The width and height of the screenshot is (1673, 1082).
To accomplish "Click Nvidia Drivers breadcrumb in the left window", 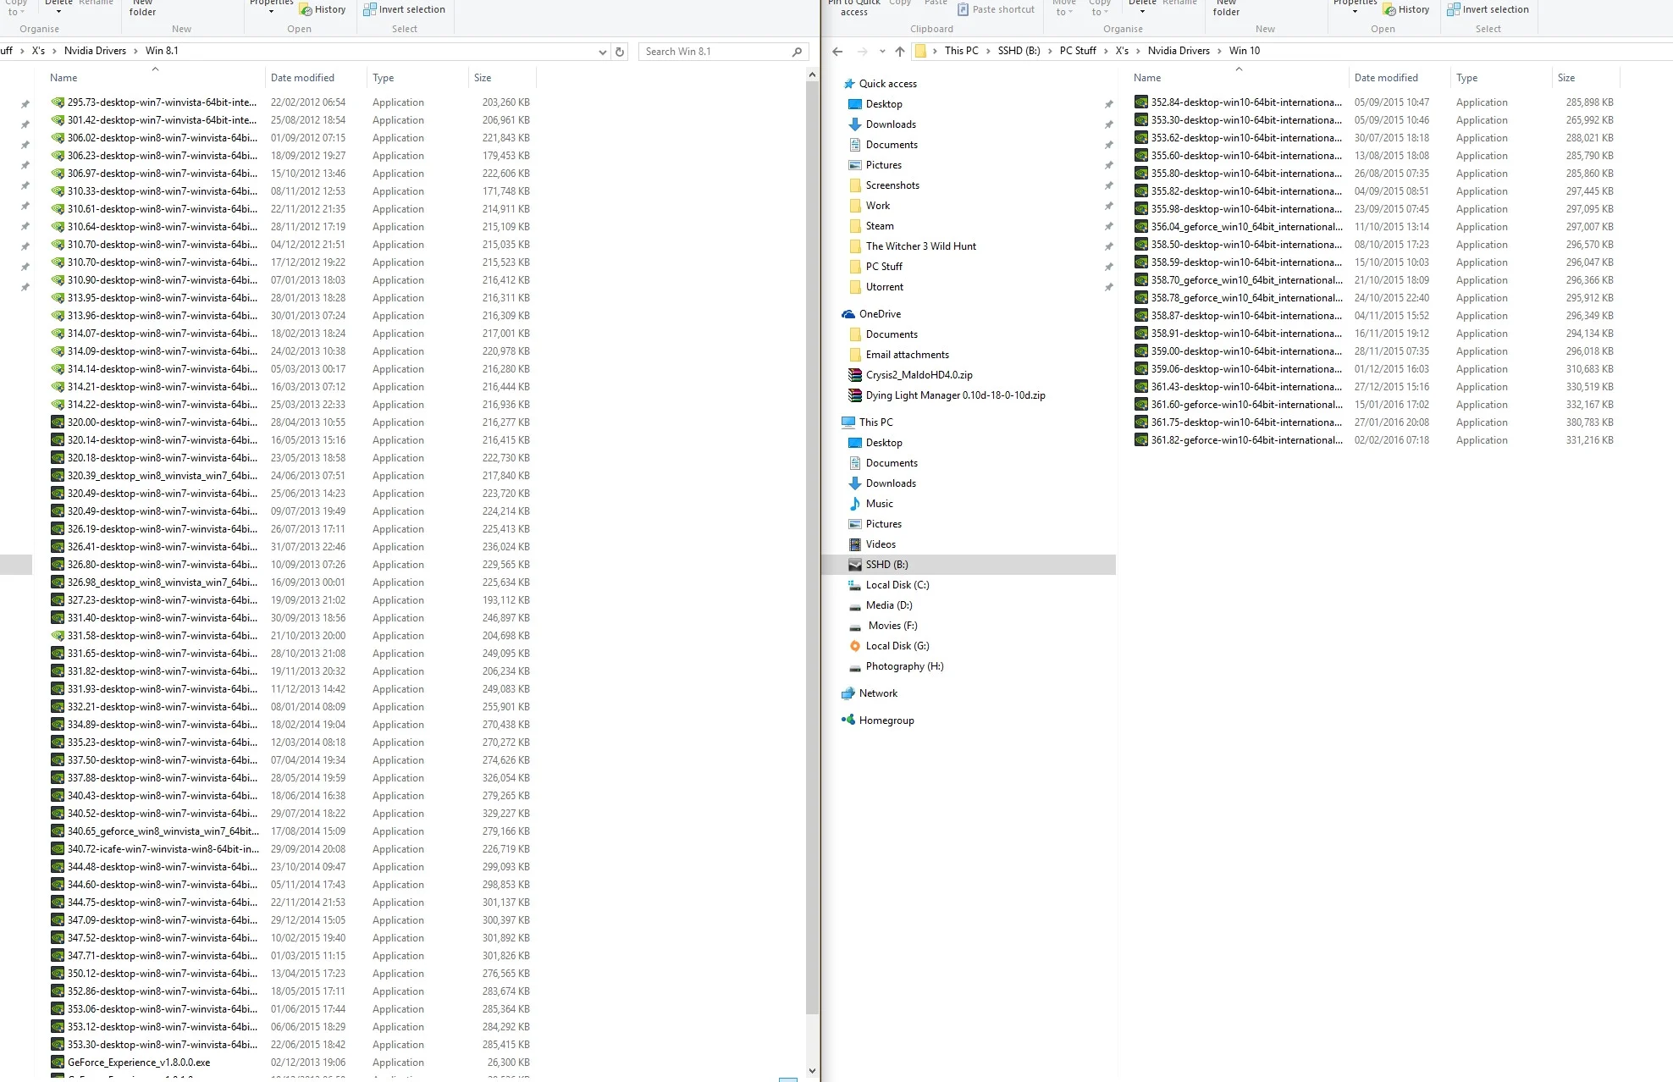I will [95, 51].
